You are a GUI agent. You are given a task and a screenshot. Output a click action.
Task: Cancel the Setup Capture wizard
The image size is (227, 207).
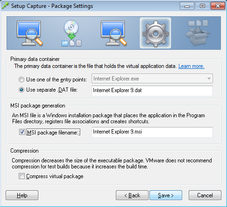[205, 195]
